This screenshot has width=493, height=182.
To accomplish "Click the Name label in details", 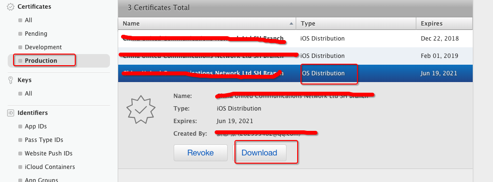I will [183, 96].
